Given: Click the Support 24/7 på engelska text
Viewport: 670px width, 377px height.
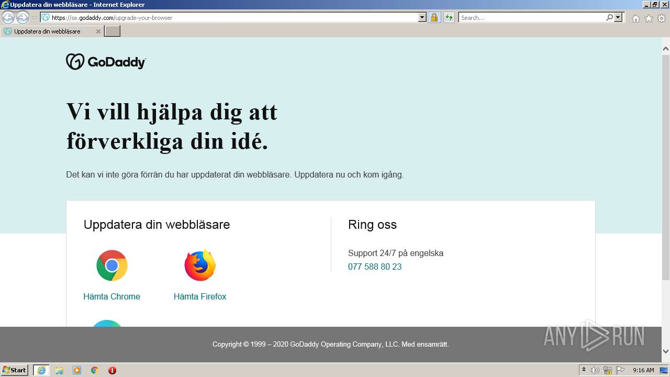Looking at the screenshot, I should [396, 253].
